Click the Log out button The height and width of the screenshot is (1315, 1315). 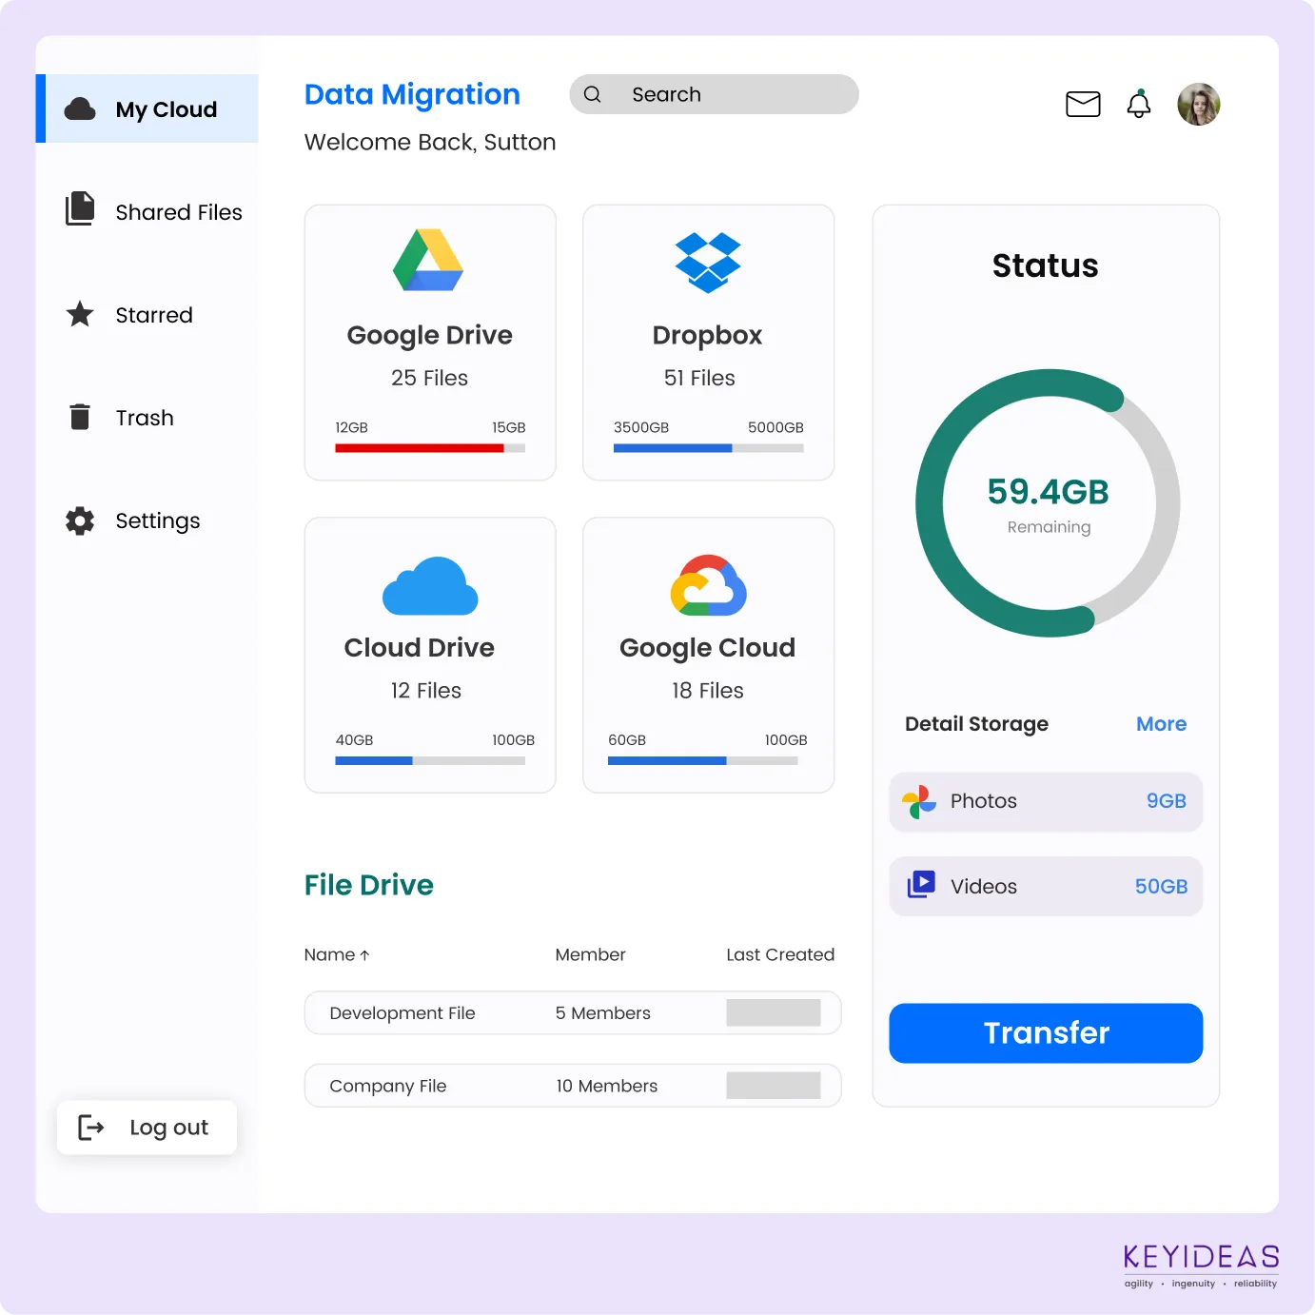point(147,1128)
